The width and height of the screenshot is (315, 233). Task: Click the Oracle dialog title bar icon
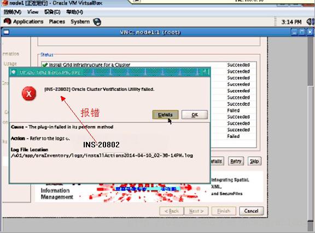13,72
